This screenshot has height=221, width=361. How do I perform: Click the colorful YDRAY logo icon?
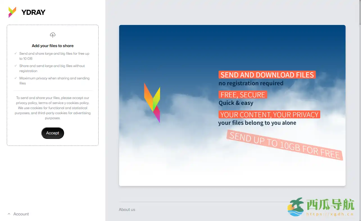pyautogui.click(x=12, y=12)
